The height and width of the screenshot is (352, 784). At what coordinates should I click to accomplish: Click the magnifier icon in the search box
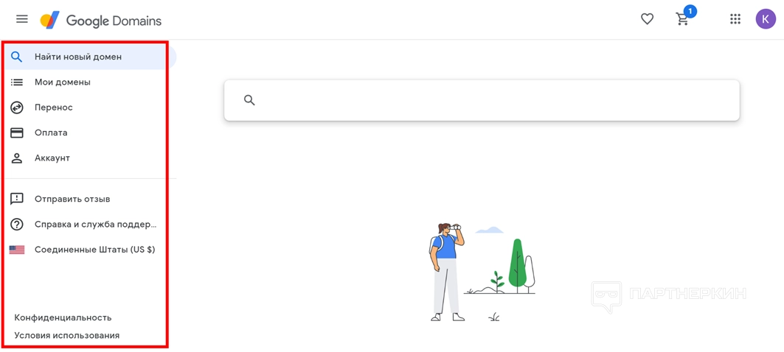coord(249,100)
